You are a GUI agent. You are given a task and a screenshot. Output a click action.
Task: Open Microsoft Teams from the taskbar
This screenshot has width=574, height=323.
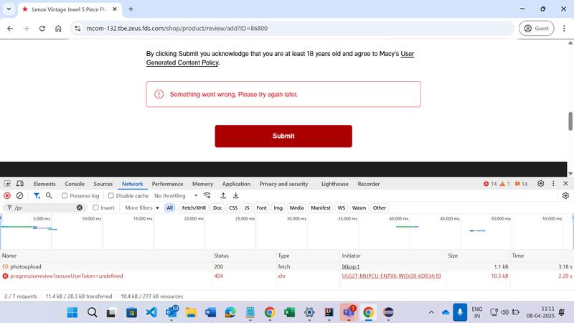pyautogui.click(x=349, y=312)
